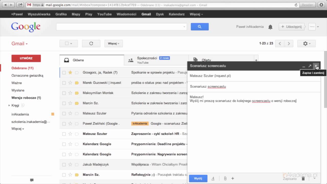Star the Marek Guzowski | inquest message

point(70,83)
